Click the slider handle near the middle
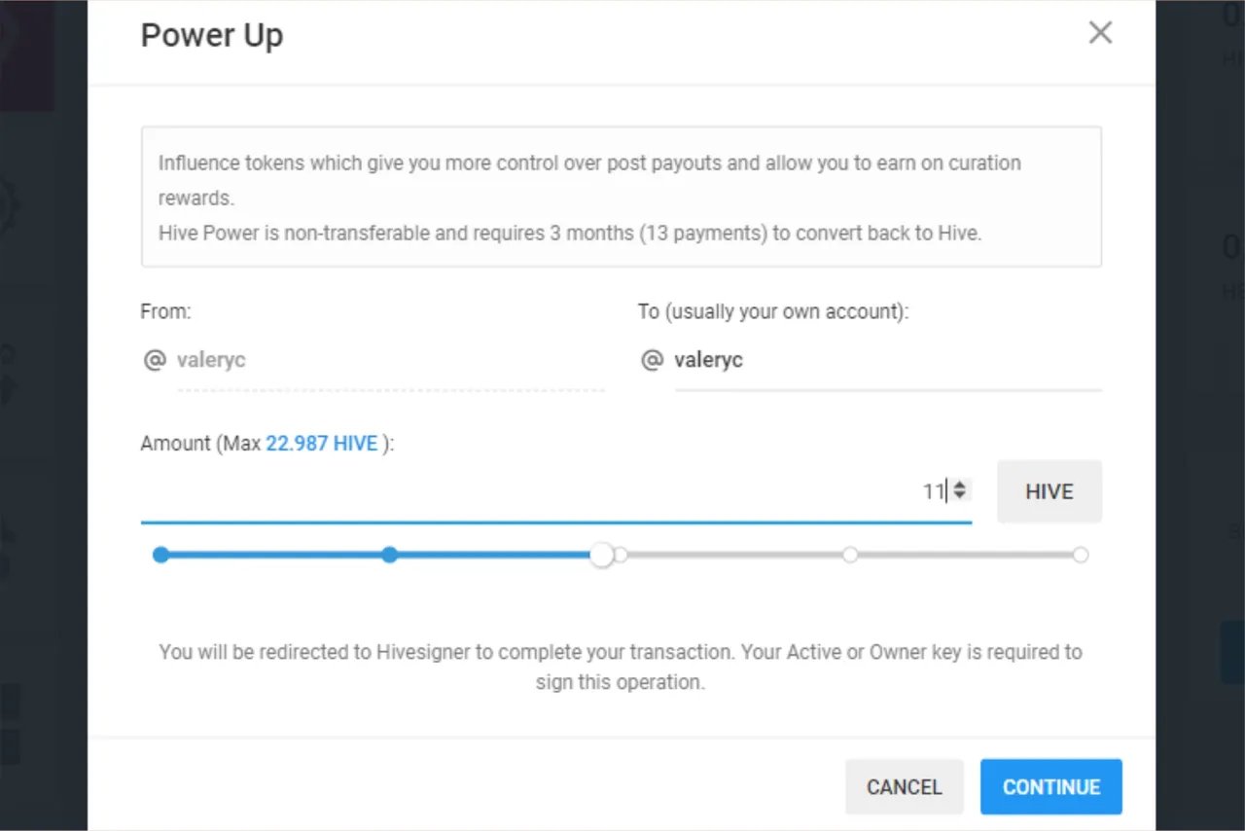The height and width of the screenshot is (831, 1245). pos(602,555)
